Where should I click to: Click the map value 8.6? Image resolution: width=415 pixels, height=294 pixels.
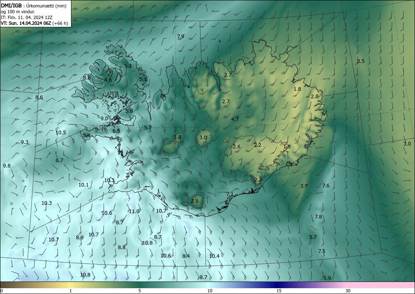coord(39,97)
